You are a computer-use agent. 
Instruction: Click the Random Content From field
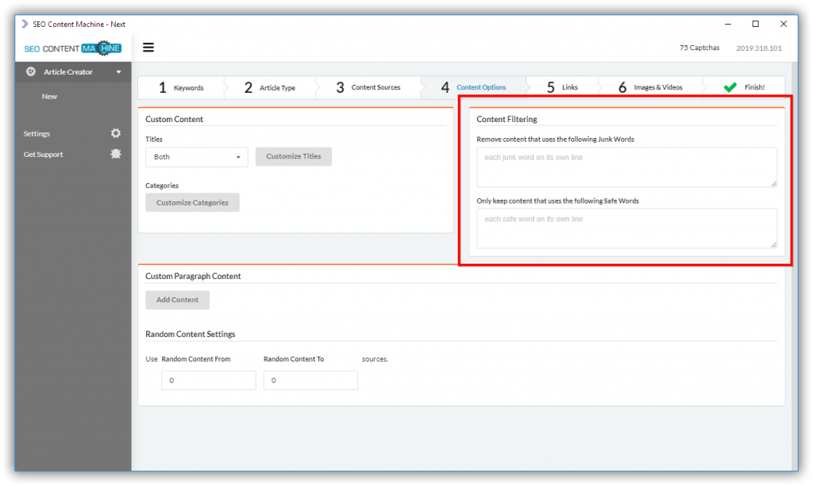click(209, 380)
